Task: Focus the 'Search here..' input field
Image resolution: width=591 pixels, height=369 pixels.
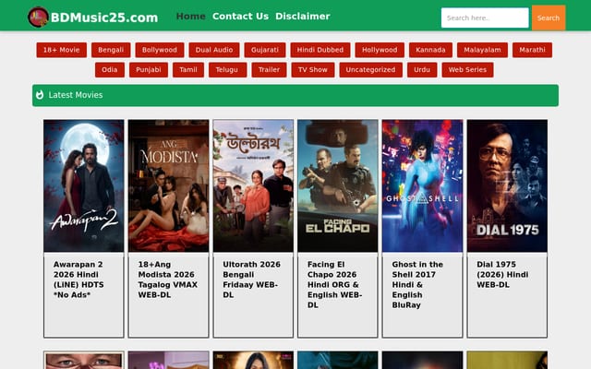Action: (x=485, y=18)
